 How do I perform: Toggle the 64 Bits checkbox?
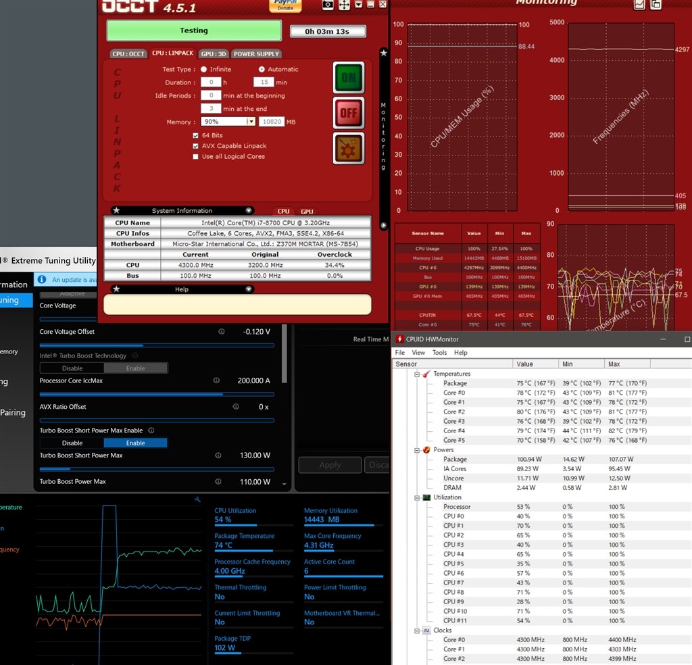pos(195,135)
